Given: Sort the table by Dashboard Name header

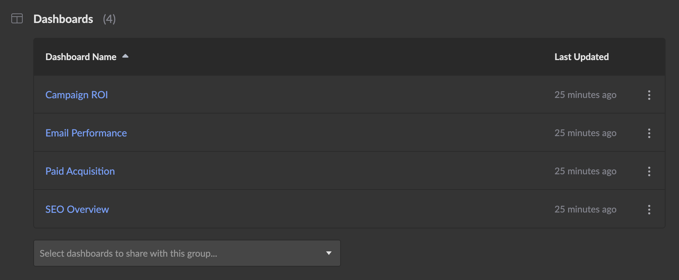Looking at the screenshot, I should tap(81, 57).
